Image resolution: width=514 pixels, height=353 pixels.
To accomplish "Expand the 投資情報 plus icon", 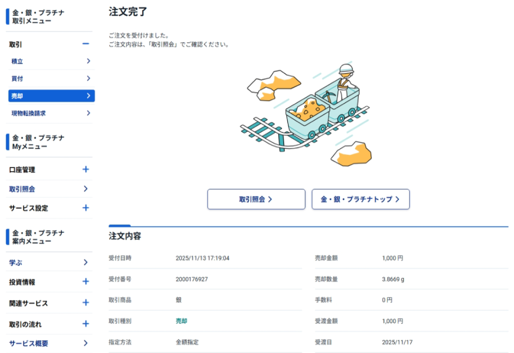I will (x=86, y=282).
